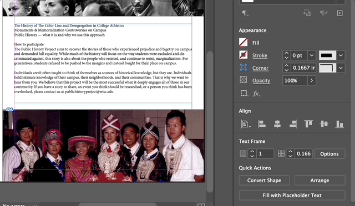Viewport: 355px width, 206px height.
Task: Click the Stroke color swatch
Action: click(x=244, y=55)
